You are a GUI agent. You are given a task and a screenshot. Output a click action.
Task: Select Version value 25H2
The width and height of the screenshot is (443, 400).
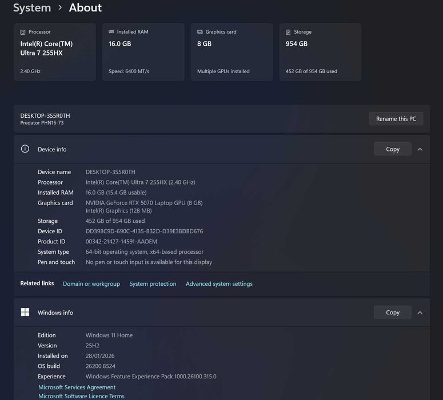93,346
